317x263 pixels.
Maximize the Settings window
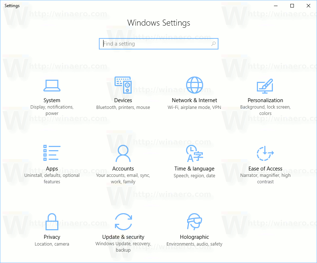coord(292,6)
